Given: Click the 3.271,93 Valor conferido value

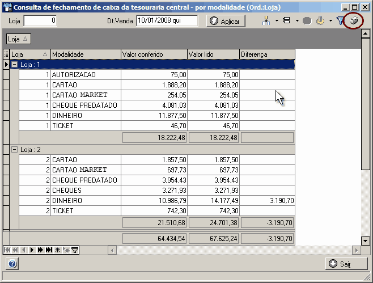Looking at the screenshot, I should tap(154, 191).
